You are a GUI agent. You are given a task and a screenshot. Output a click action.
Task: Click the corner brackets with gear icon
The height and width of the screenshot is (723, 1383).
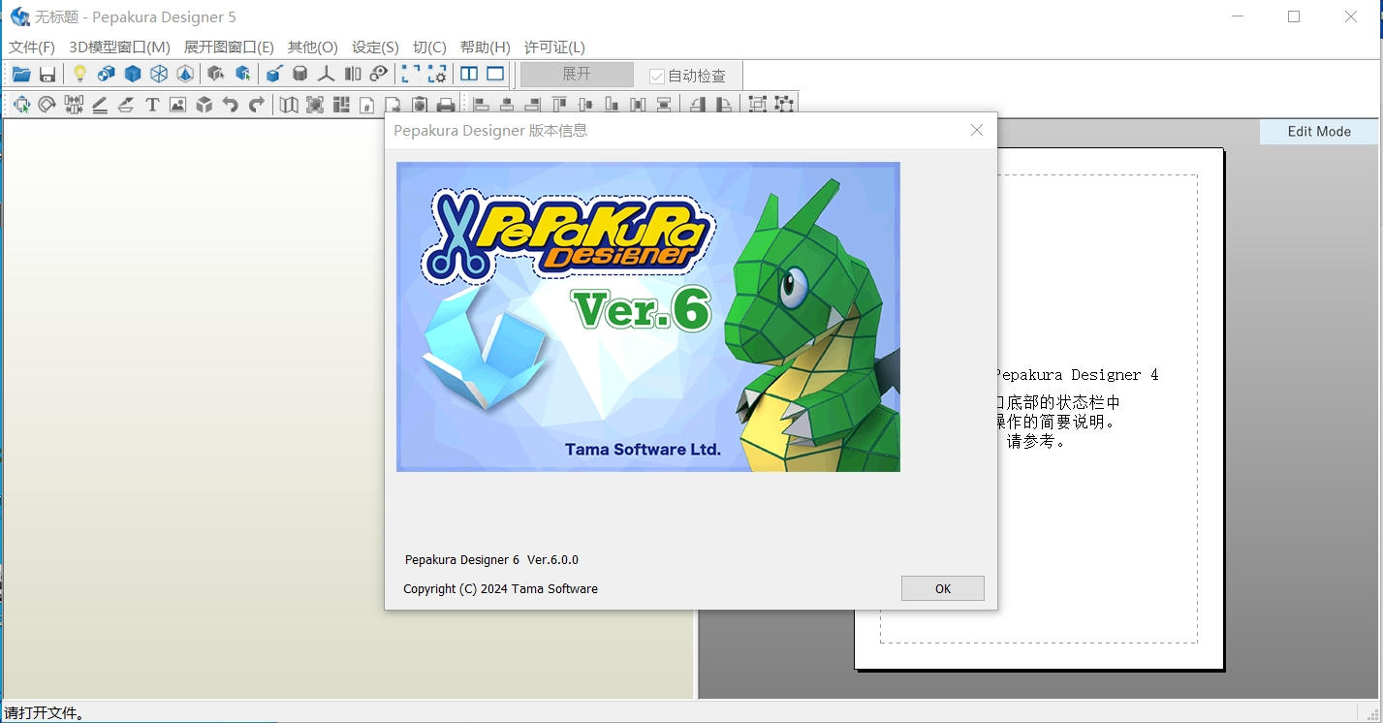click(437, 75)
